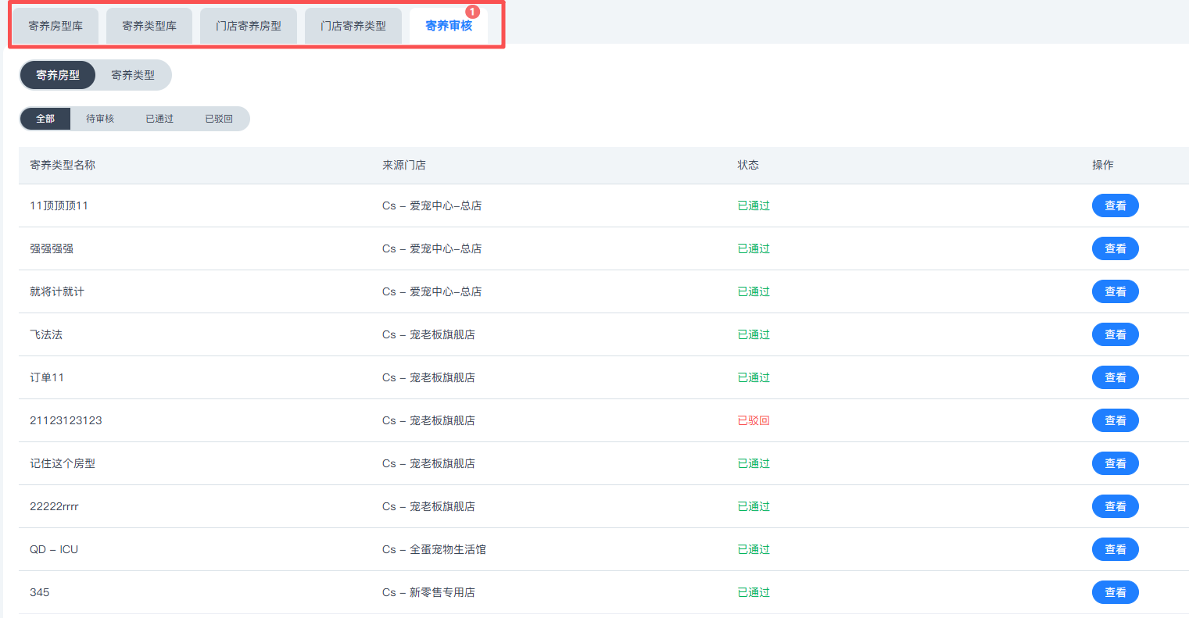Click 查看 for 强强强强 entry
1189x618 pixels.
pos(1115,248)
